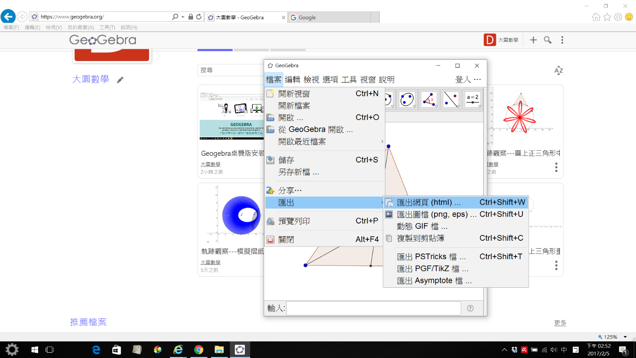Select 匯出網頁 (html) ... option
This screenshot has height=358, width=636.
(456, 203)
